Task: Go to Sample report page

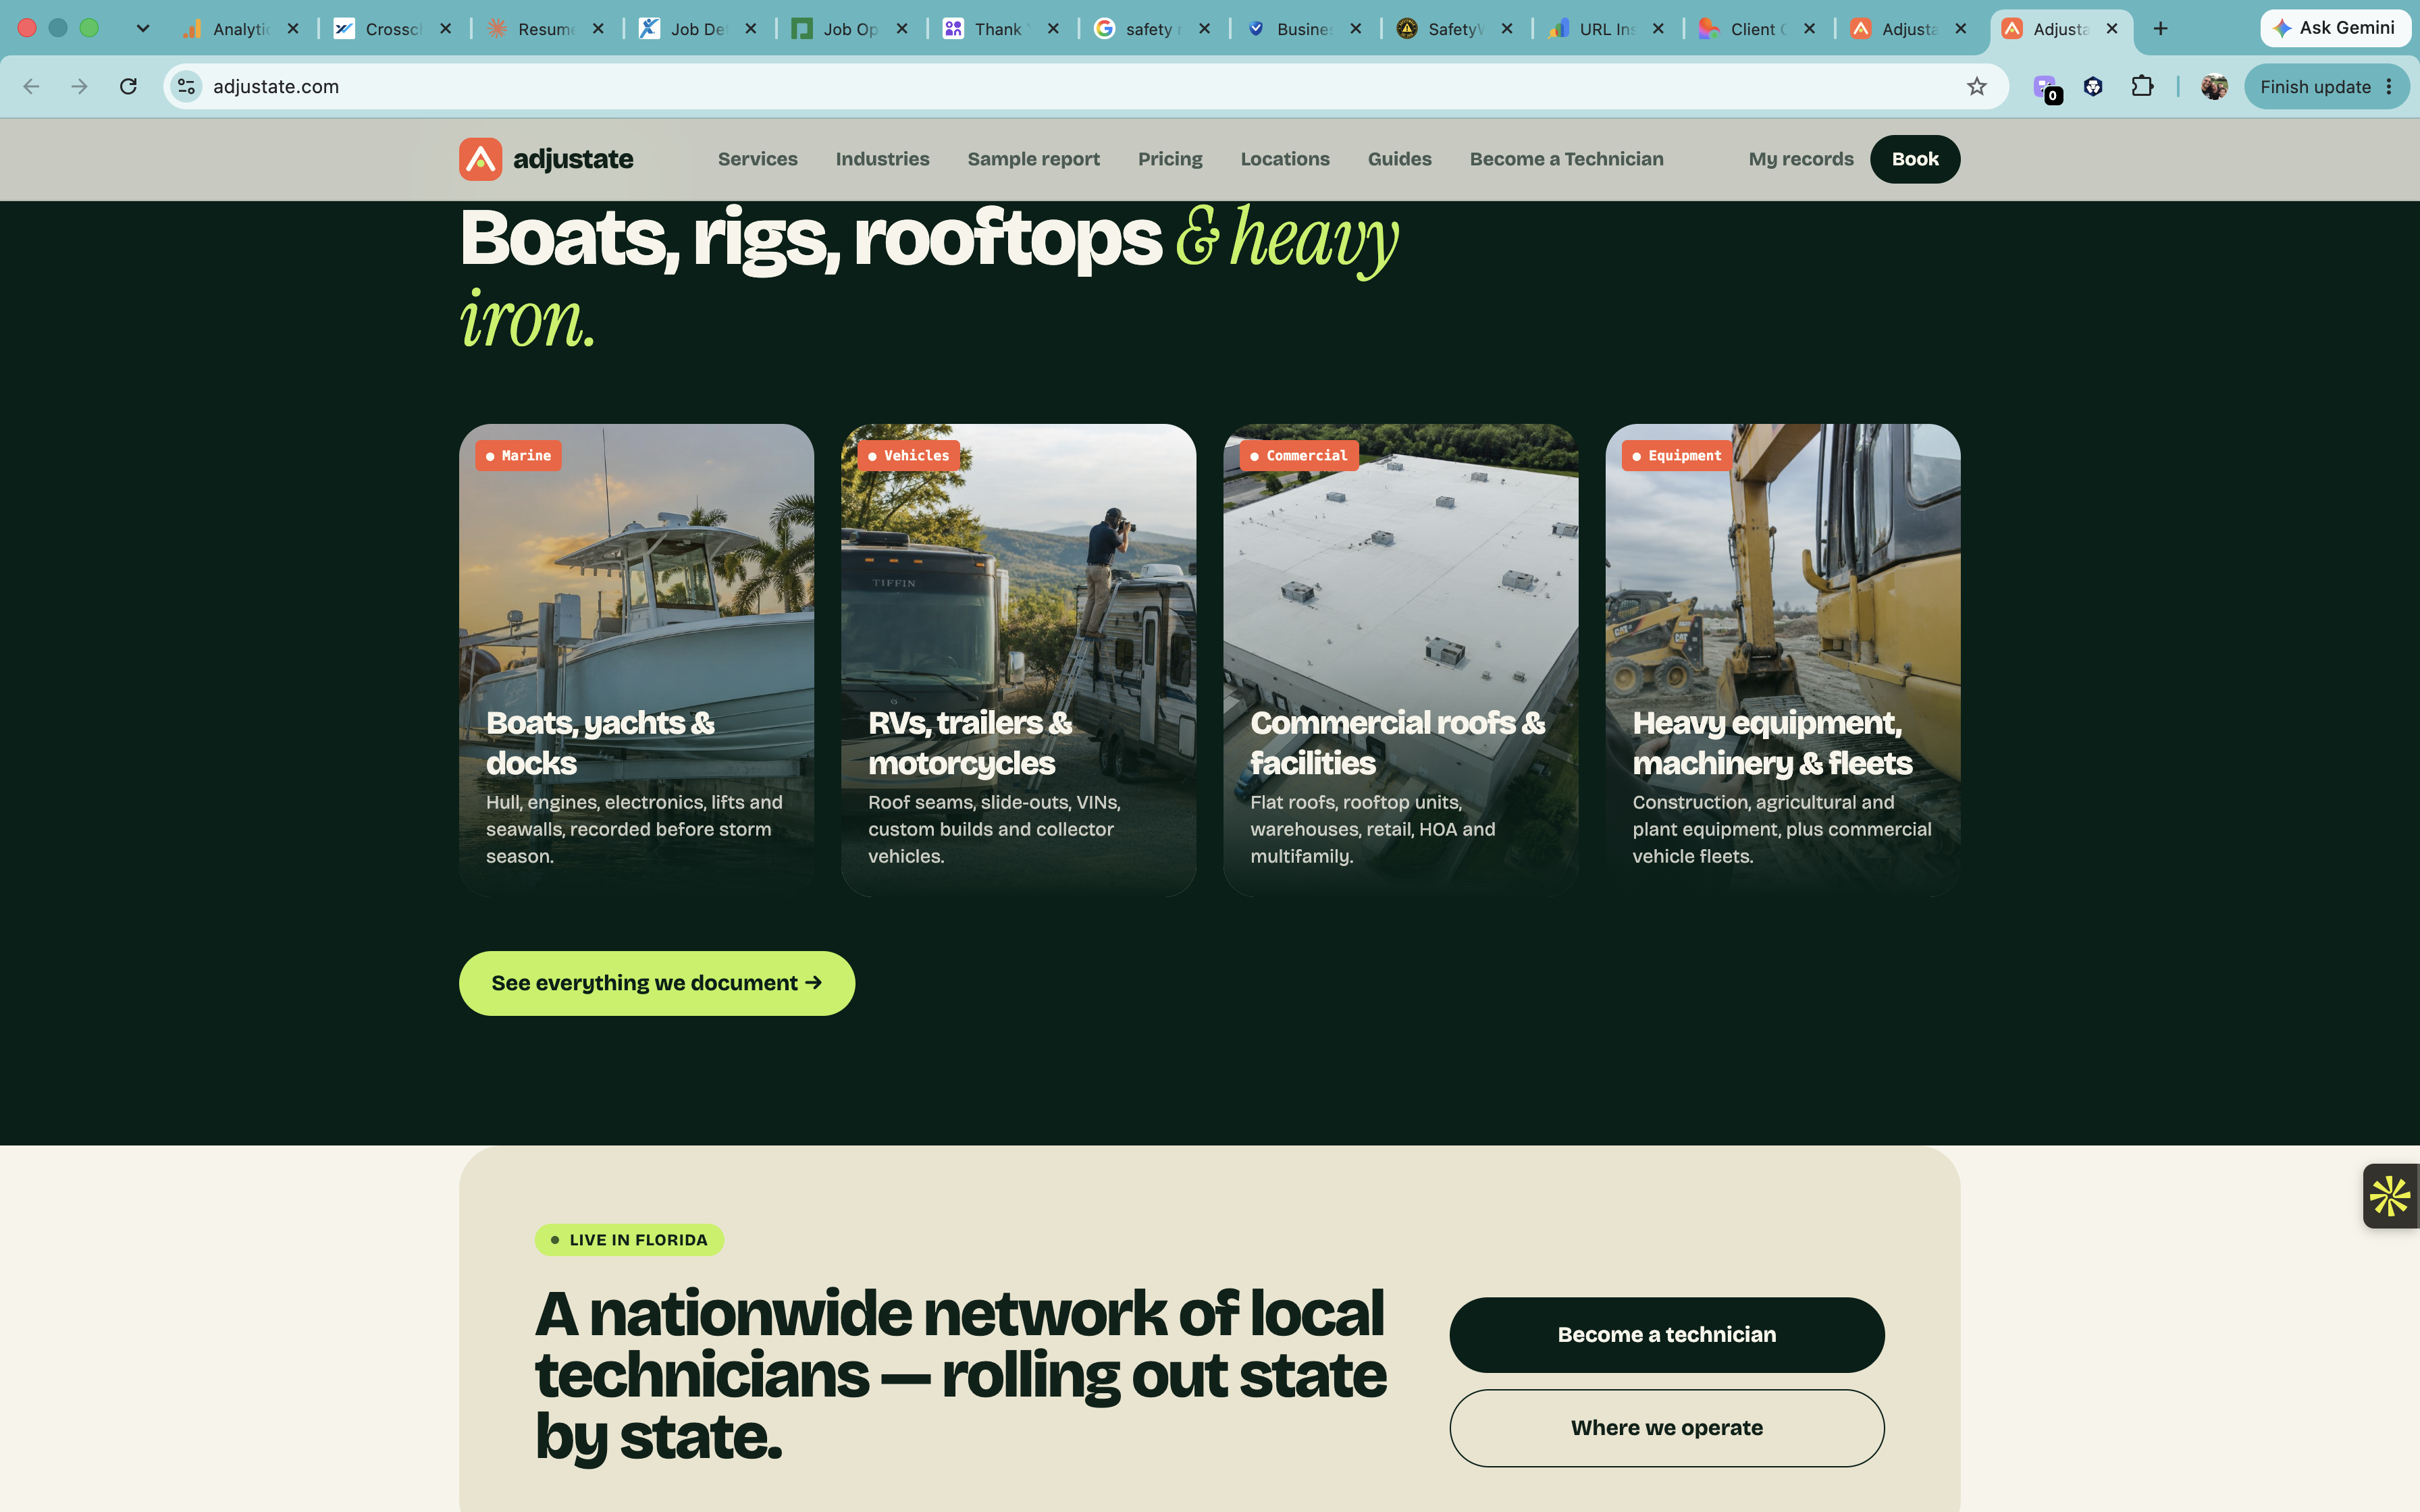Action: pos(1033,159)
